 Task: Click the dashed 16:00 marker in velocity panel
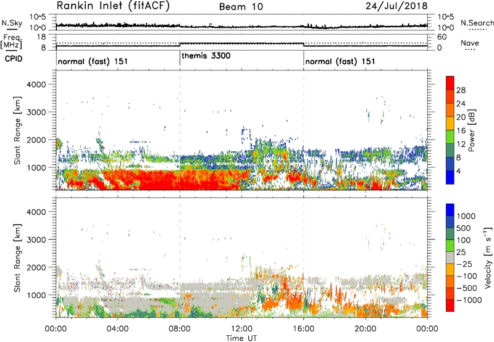(x=304, y=257)
